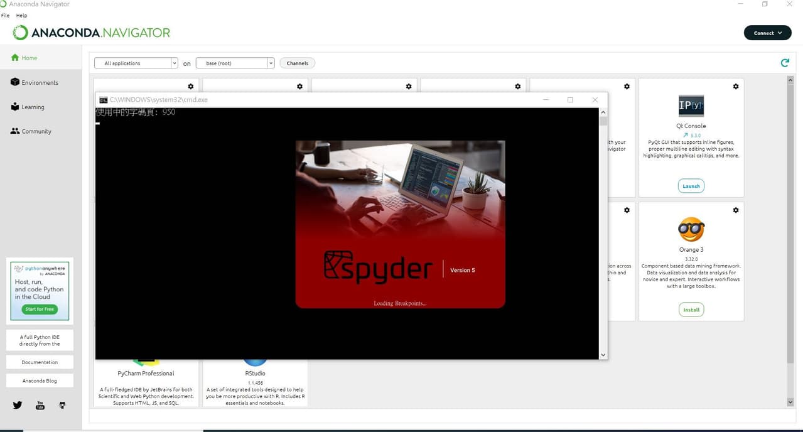Go to the Home section
The image size is (803, 432).
click(41, 58)
